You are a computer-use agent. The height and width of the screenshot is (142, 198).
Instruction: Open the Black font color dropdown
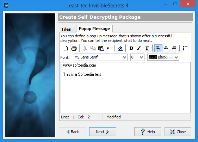pyautogui.click(x=163, y=57)
